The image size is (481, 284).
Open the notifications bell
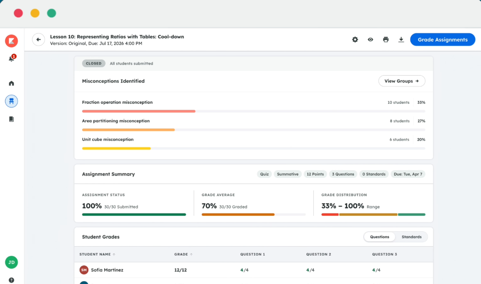pyautogui.click(x=12, y=58)
